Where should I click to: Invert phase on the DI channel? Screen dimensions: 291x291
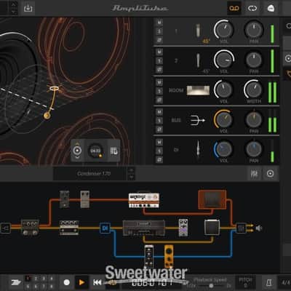coord(159,159)
